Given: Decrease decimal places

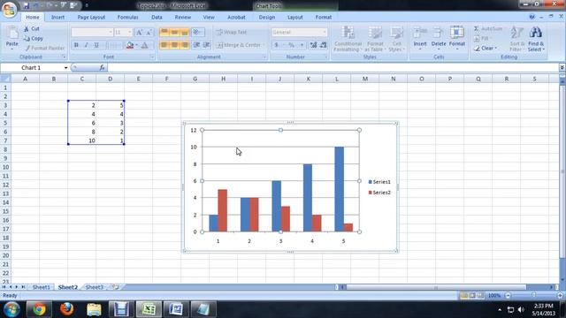Looking at the screenshot, I should tap(323, 45).
